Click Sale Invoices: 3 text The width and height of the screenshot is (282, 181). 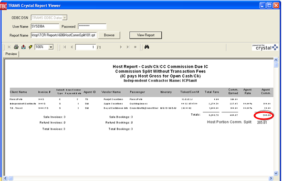(x=54, y=117)
